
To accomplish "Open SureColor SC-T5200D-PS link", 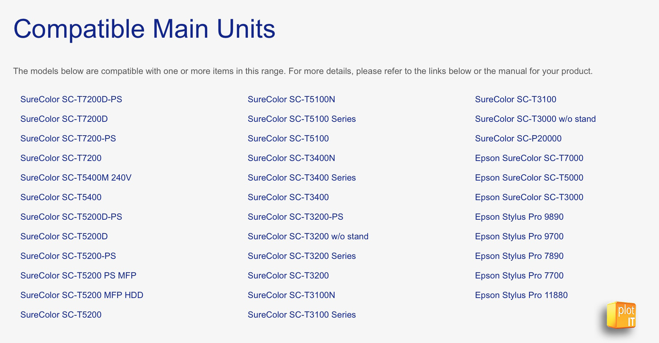I will (x=71, y=217).
